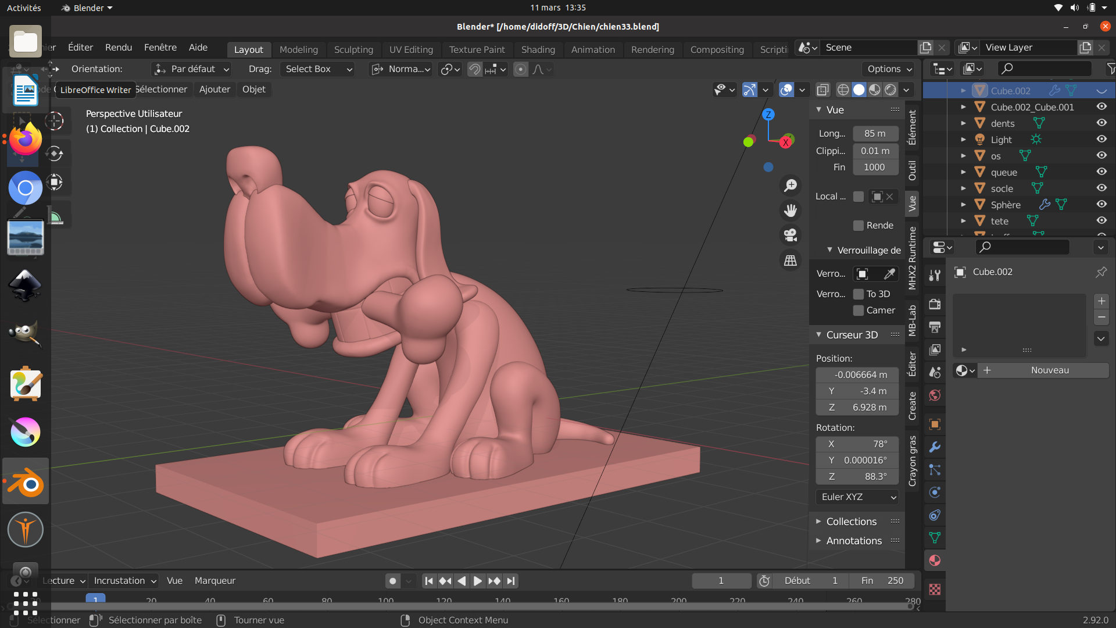The height and width of the screenshot is (628, 1116).
Task: Hide the Light object in outliner
Action: point(1101,140)
